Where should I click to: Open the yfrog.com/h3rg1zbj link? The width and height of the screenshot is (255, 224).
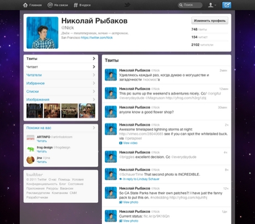(x=186, y=98)
